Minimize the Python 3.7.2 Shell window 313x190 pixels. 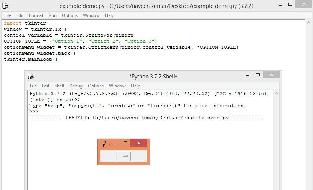click(x=248, y=75)
